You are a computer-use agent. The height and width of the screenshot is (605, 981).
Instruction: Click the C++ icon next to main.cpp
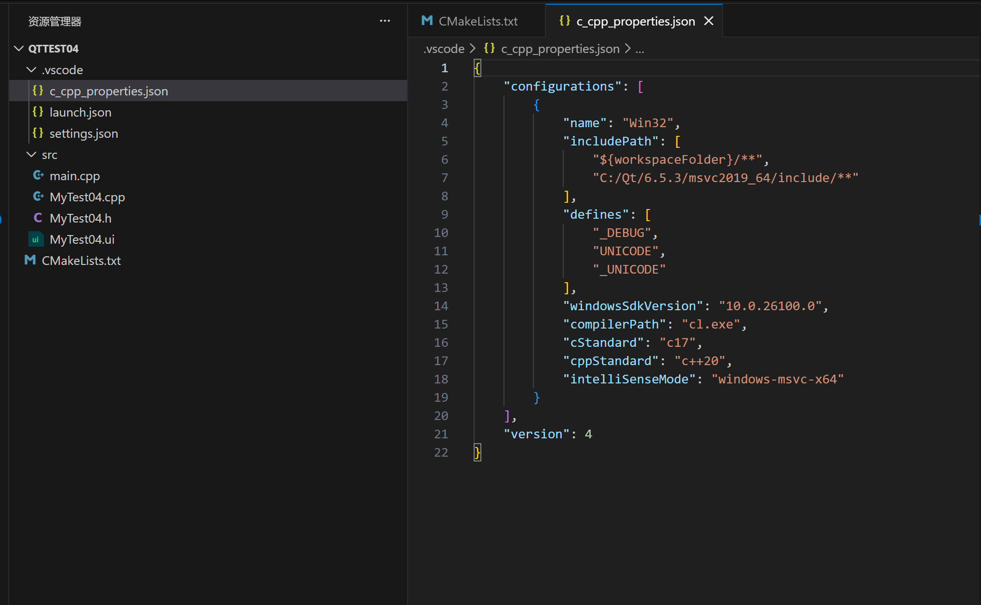tap(38, 176)
